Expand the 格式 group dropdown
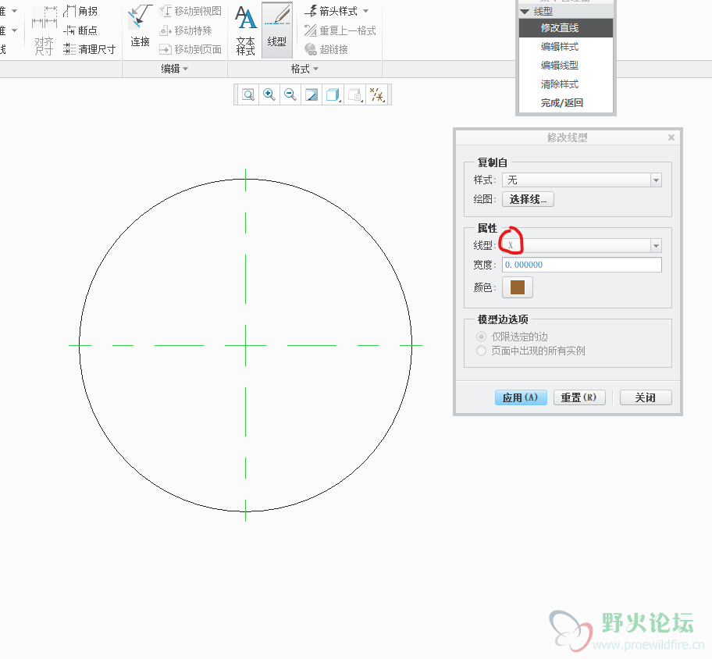 [x=304, y=69]
